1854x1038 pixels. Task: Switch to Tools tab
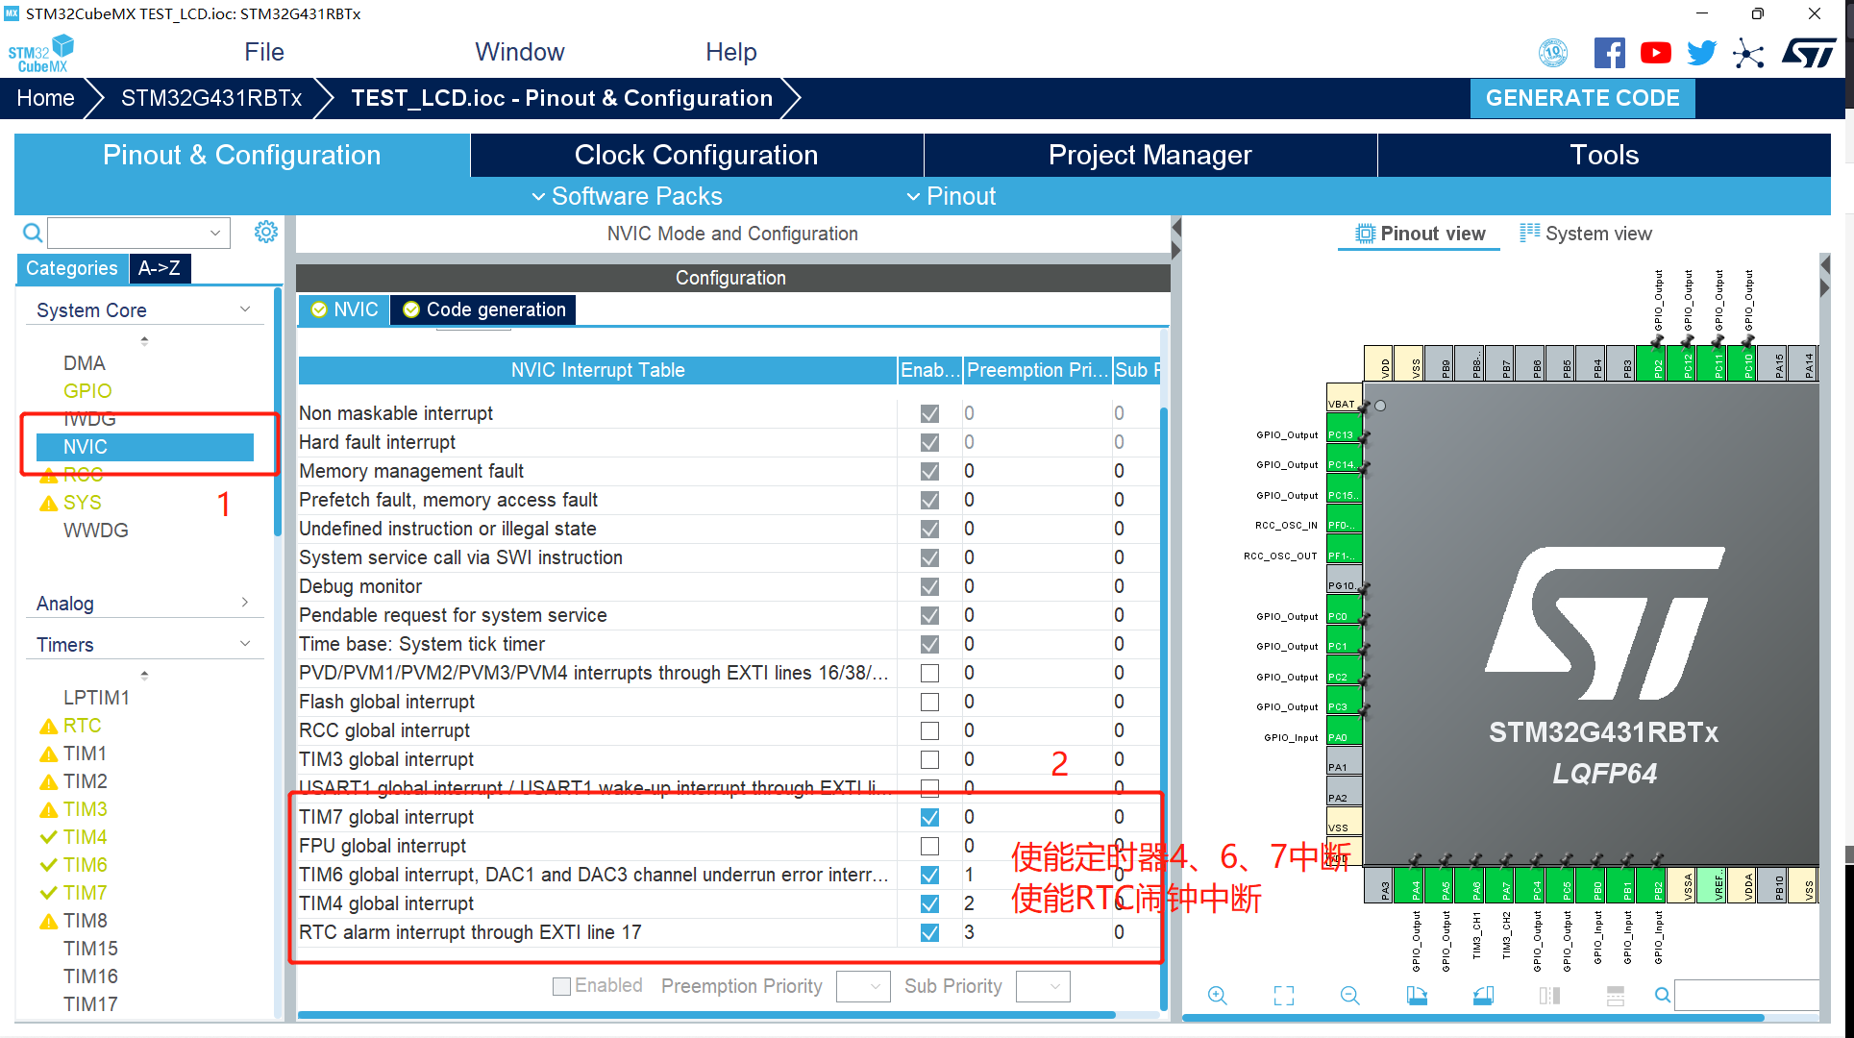(1604, 155)
